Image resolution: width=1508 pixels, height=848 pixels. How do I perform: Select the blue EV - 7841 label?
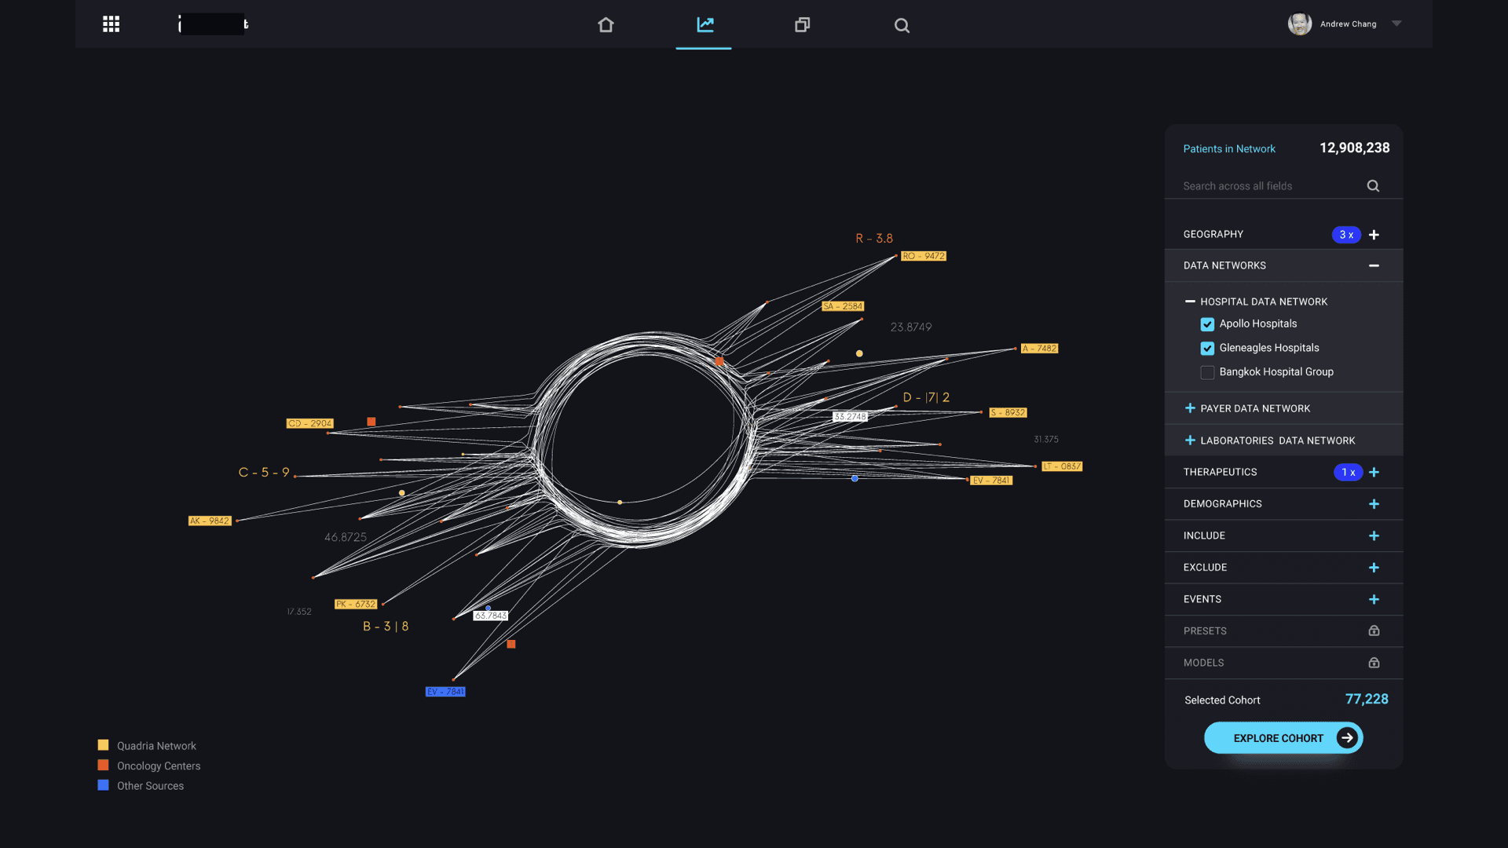445,692
